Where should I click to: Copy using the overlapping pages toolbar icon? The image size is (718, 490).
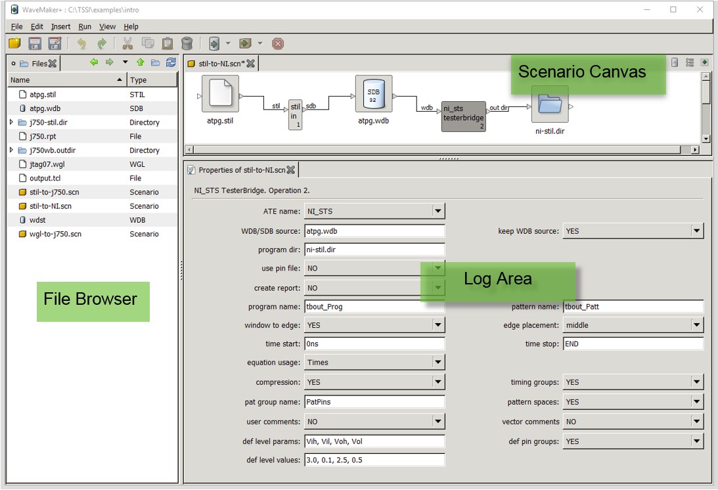point(147,43)
